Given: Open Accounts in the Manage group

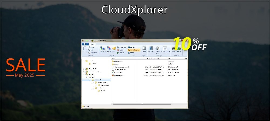Looking at the screenshot, I should [151, 49].
